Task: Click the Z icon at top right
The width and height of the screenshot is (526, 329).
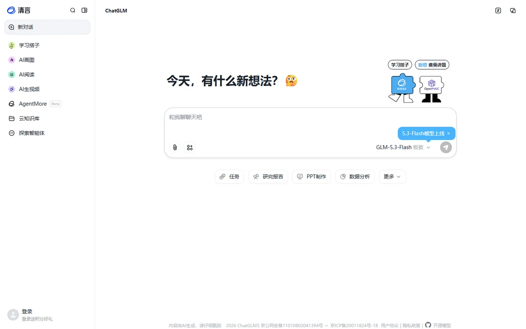Action: coord(498,11)
